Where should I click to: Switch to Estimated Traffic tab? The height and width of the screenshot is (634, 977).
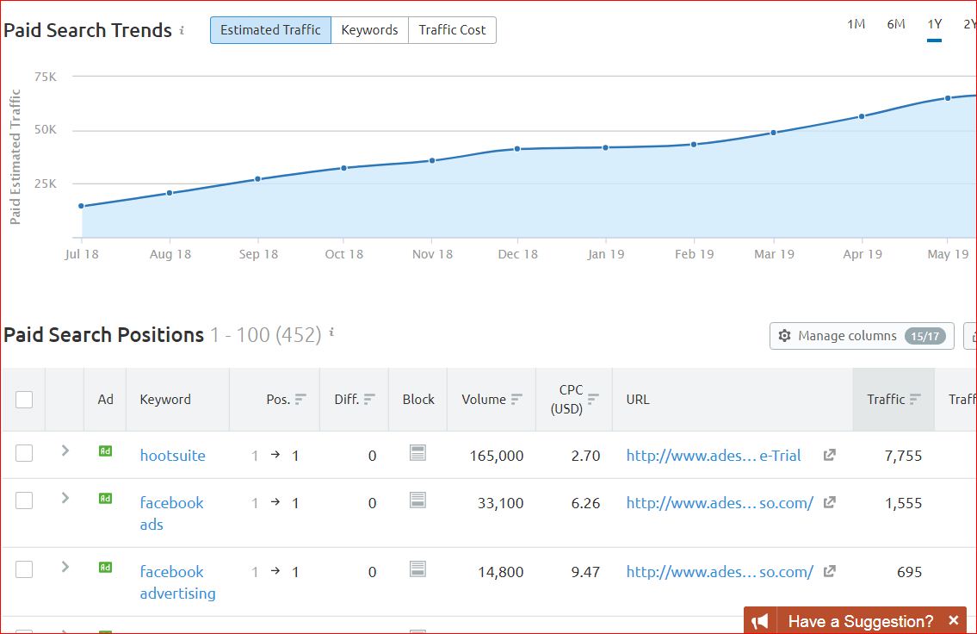(270, 30)
